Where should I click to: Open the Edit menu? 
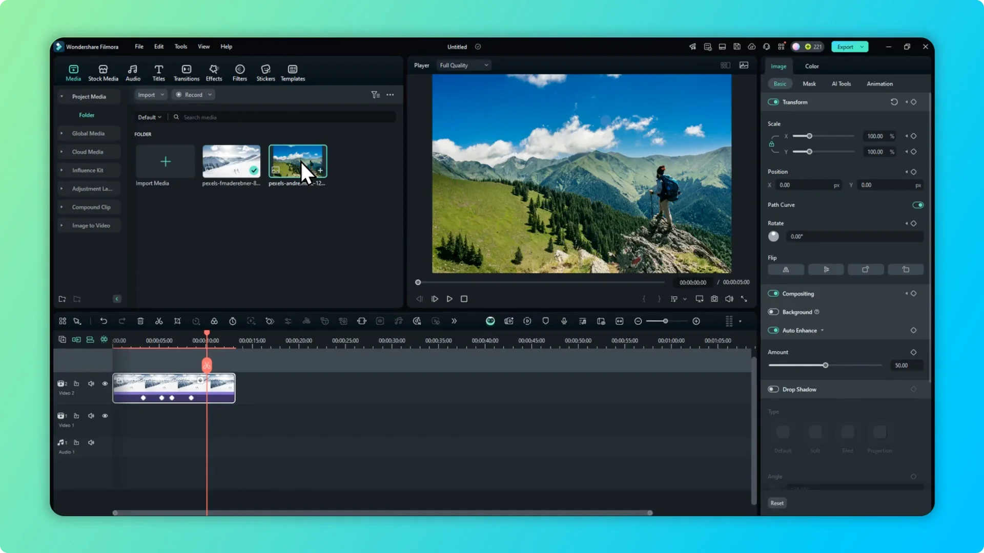[x=159, y=47]
